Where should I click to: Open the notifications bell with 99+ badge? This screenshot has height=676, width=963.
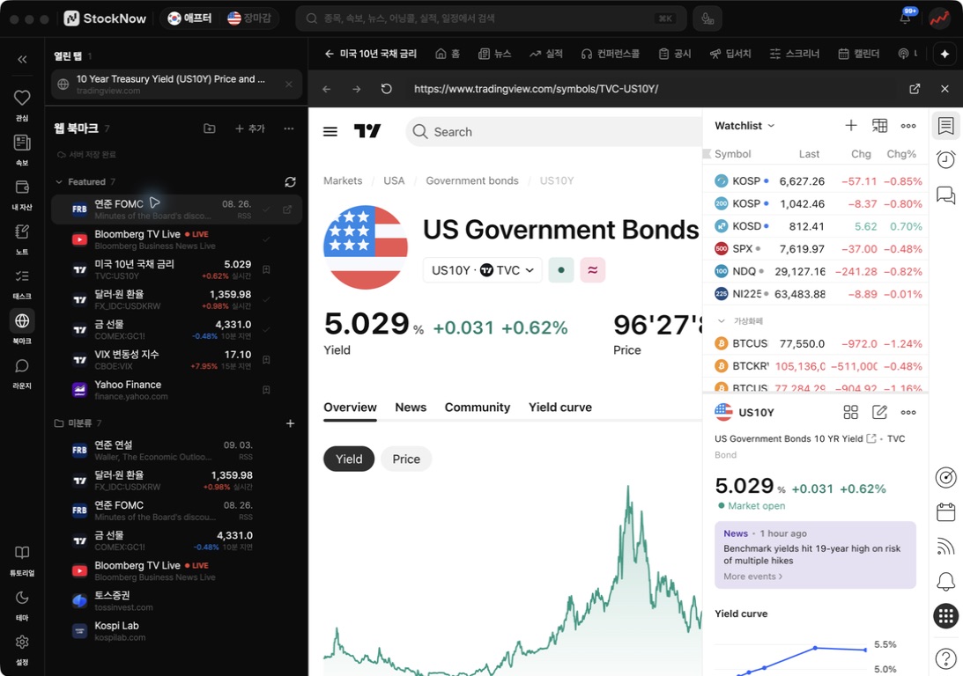[905, 18]
